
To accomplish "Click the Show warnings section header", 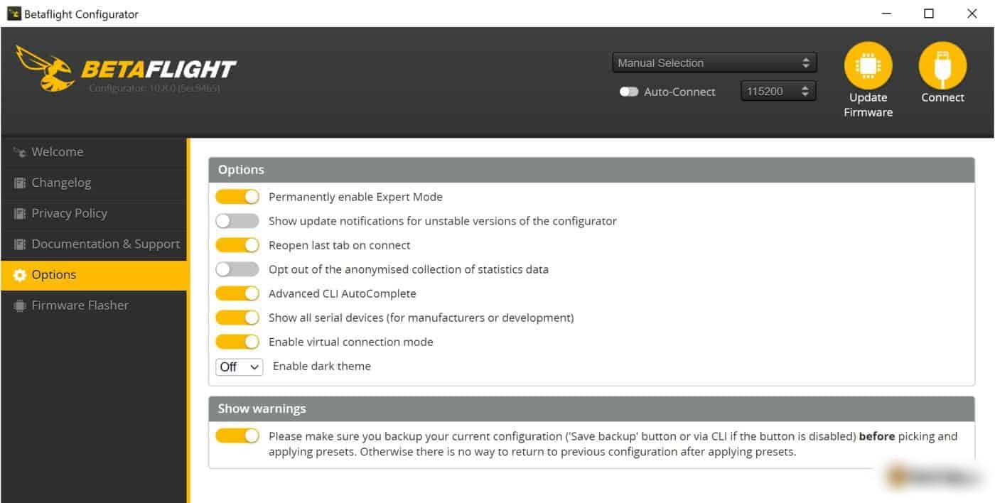I will (x=591, y=409).
